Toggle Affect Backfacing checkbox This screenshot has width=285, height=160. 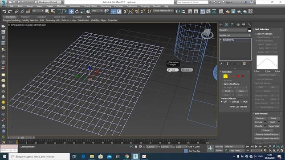click(x=256, y=41)
